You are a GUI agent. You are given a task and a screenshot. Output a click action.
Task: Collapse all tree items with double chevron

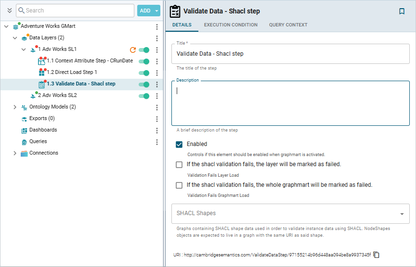9,11
